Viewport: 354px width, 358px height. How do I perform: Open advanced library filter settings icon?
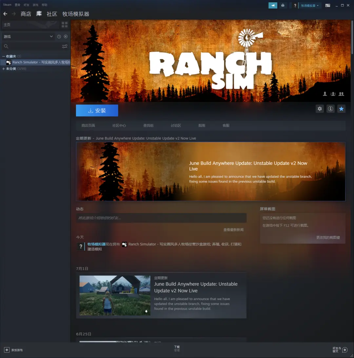pos(65,46)
